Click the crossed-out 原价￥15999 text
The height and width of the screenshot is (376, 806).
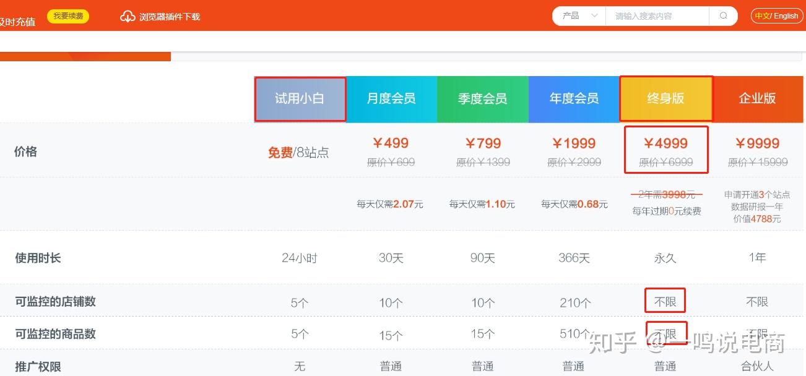[x=758, y=163]
